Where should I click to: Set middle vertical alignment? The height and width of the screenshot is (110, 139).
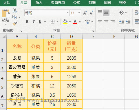[106, 13]
